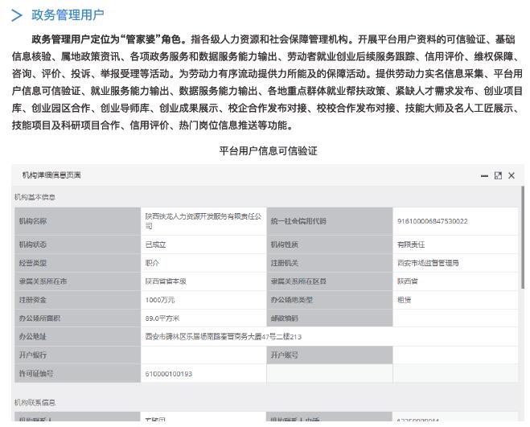Image resolution: width=530 pixels, height=427 pixels.
Task: Click the 办公地址 value field
Action: (x=224, y=337)
